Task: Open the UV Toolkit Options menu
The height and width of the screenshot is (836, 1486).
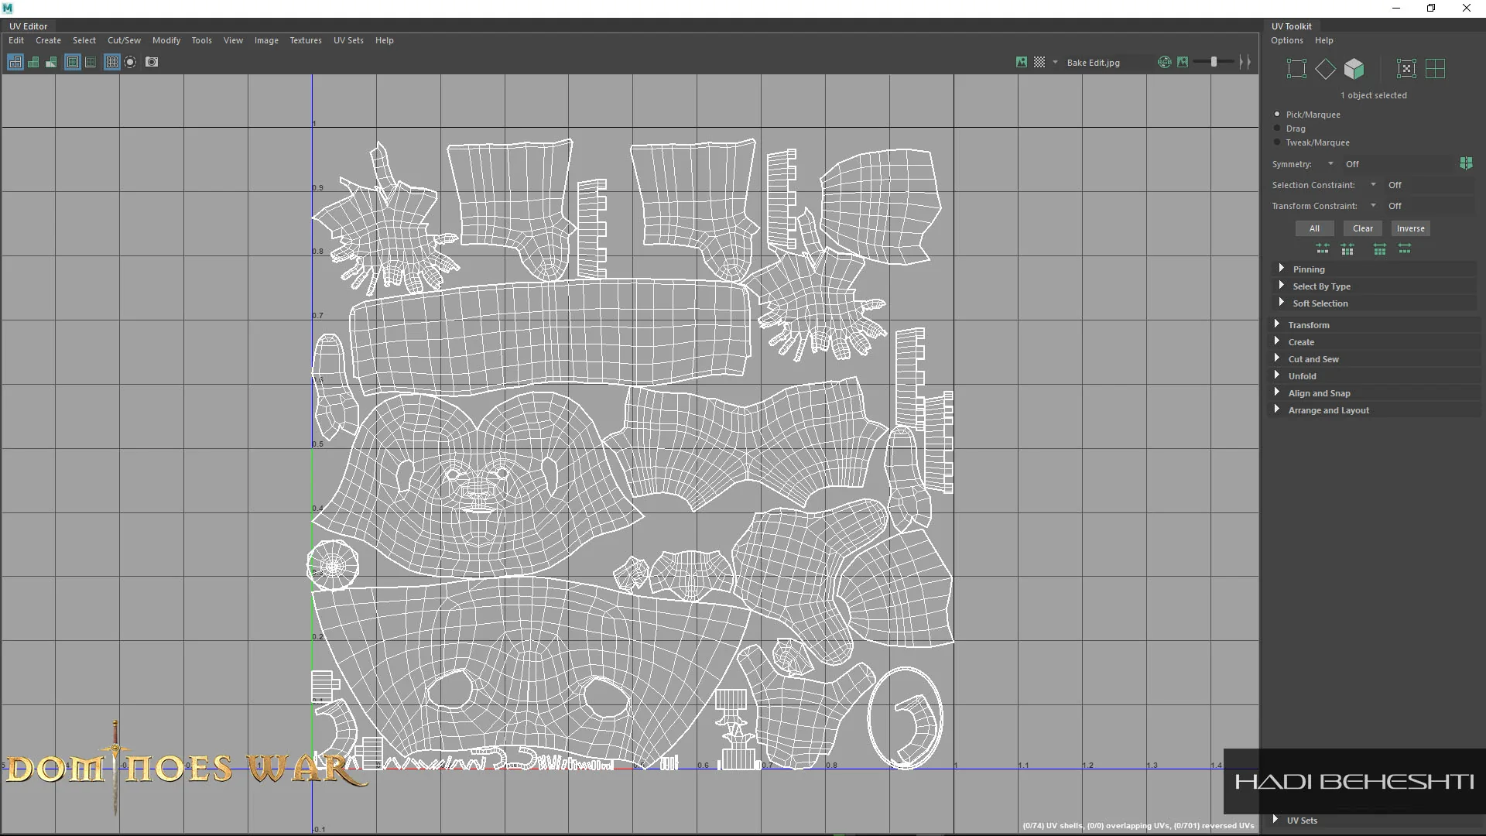Action: (x=1286, y=40)
